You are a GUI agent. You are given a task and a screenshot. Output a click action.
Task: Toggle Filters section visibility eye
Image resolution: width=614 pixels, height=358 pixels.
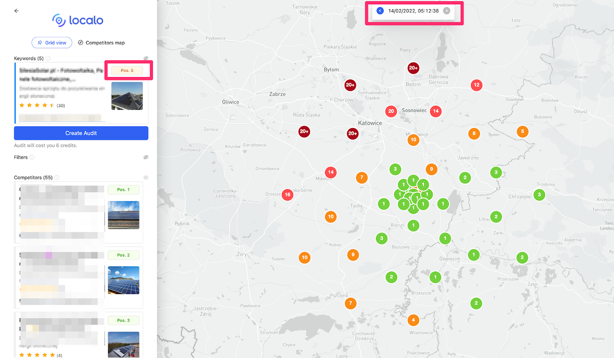point(146,158)
